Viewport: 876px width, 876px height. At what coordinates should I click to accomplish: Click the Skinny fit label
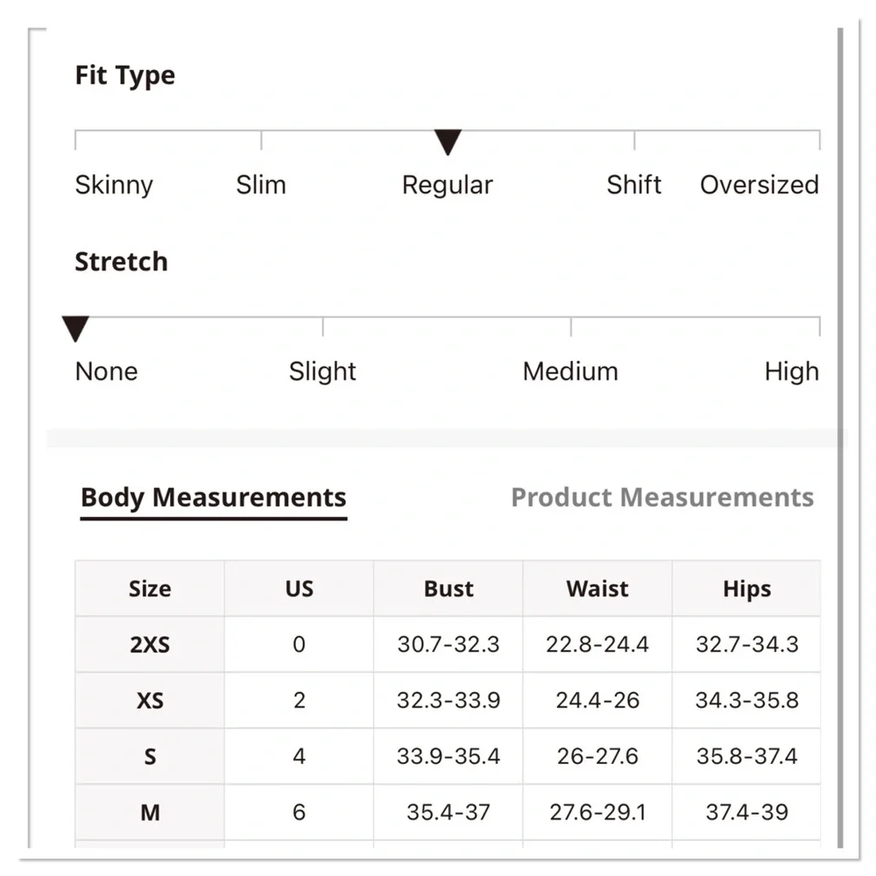coord(114,185)
